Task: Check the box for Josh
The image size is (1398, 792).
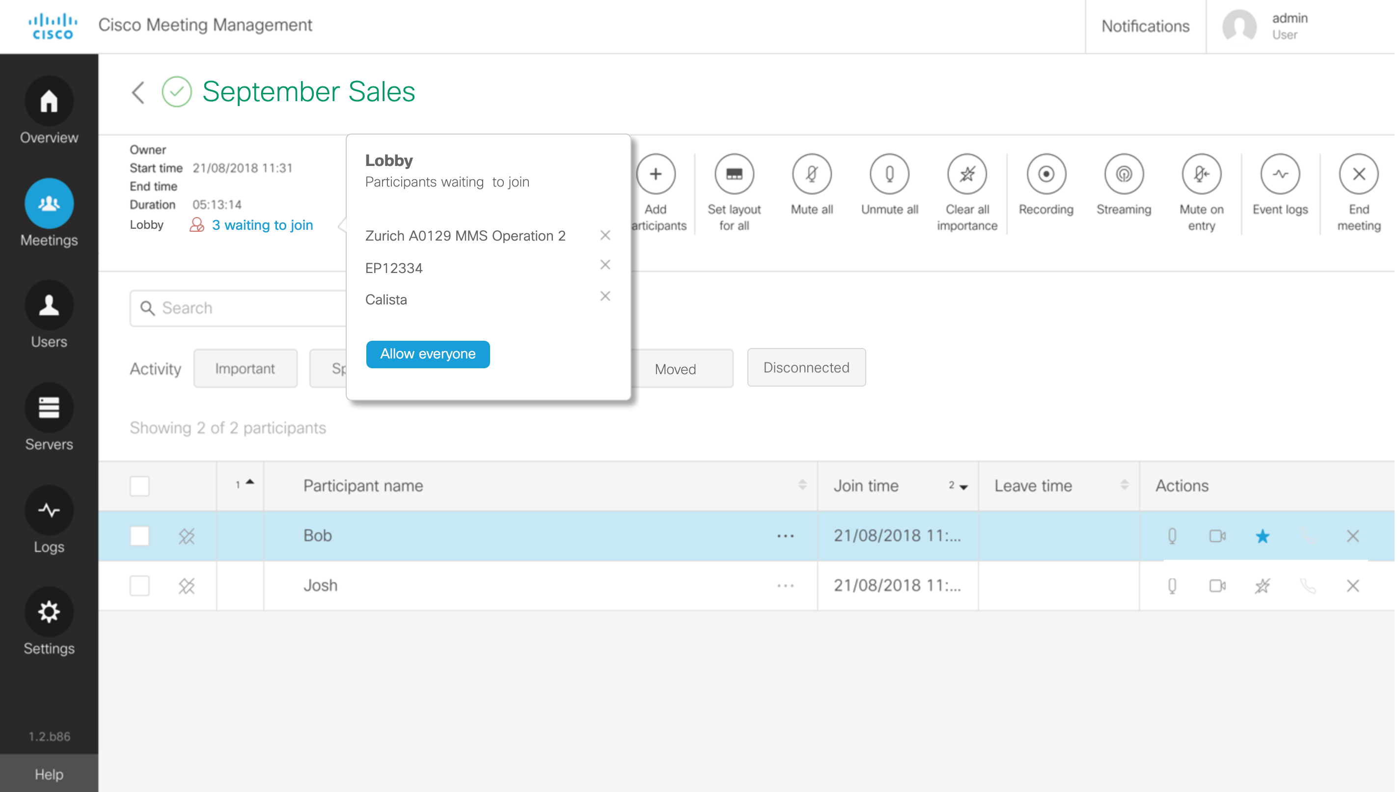Action: [140, 586]
